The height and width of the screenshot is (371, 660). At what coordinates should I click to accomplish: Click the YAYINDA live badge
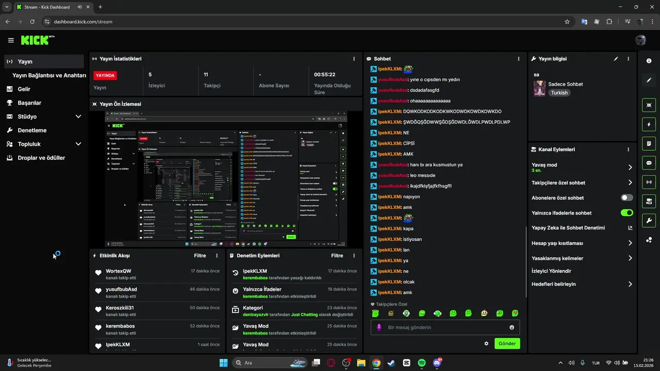click(x=105, y=75)
